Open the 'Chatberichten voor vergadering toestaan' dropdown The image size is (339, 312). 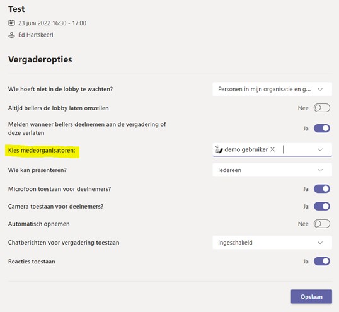(x=272, y=243)
